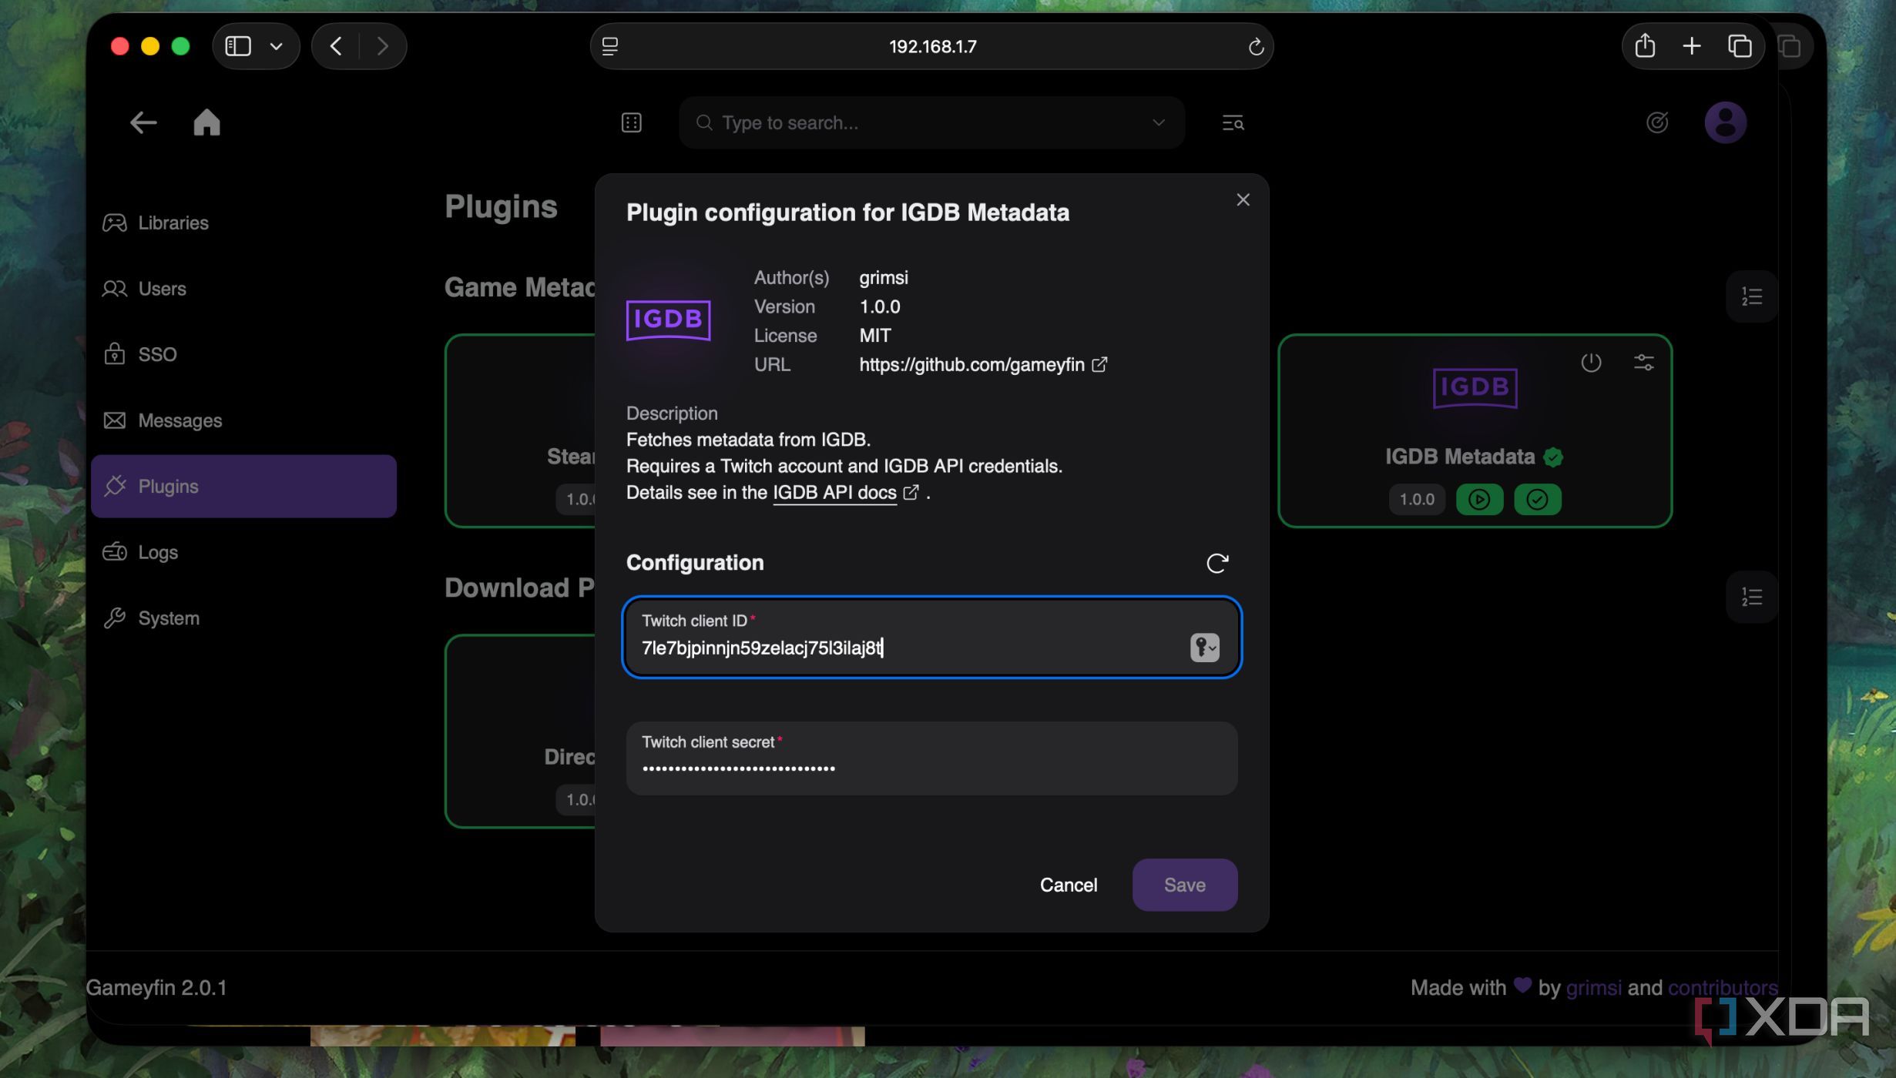Reset configuration with the reload icon
This screenshot has width=1896, height=1078.
1216,564
